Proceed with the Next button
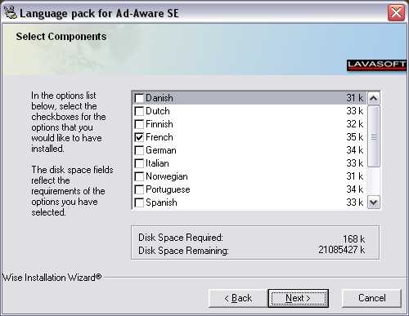This screenshot has height=316, width=409. point(299,298)
